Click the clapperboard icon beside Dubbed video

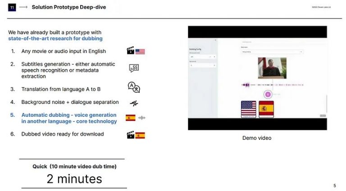click(x=131, y=135)
